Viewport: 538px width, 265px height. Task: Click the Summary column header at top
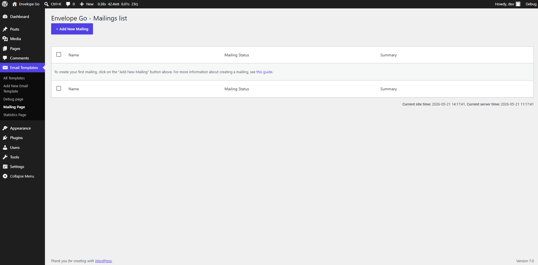389,55
